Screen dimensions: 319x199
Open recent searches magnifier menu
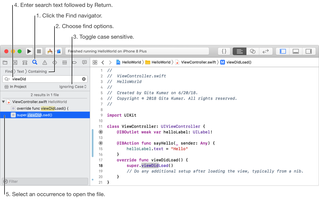(7, 79)
